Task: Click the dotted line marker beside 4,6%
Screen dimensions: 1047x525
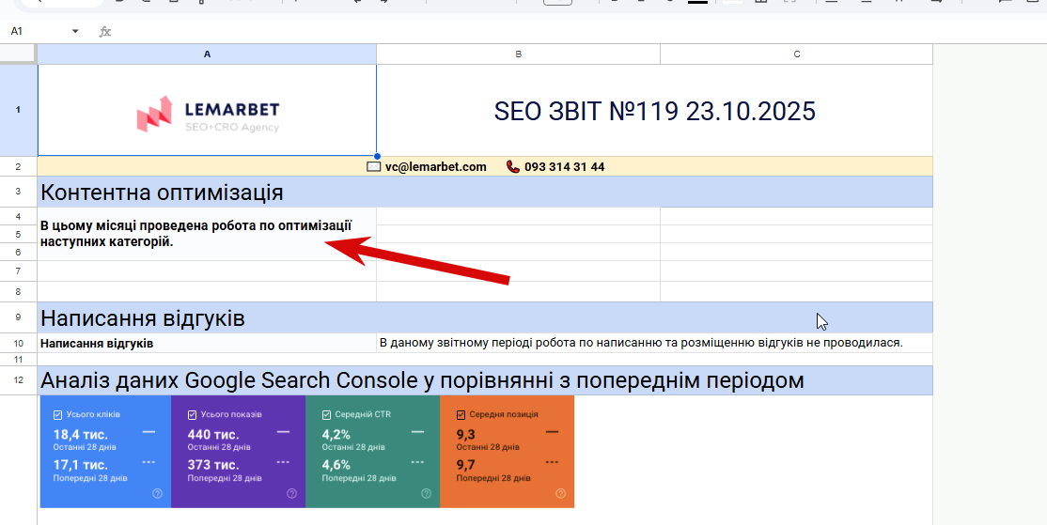Action: 417,462
